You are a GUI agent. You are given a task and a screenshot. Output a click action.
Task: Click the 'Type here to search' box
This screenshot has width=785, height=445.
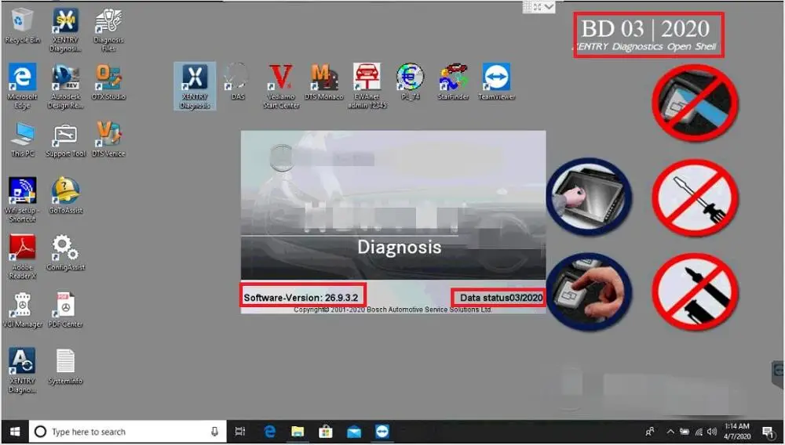[x=128, y=432]
